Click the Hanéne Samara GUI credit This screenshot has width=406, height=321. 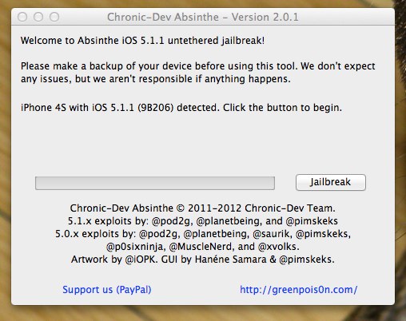point(231,260)
